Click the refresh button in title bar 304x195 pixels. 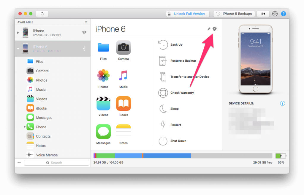tap(42, 14)
